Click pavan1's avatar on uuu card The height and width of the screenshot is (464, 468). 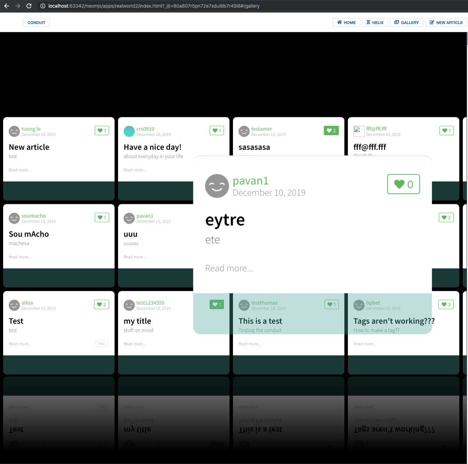pyautogui.click(x=129, y=218)
